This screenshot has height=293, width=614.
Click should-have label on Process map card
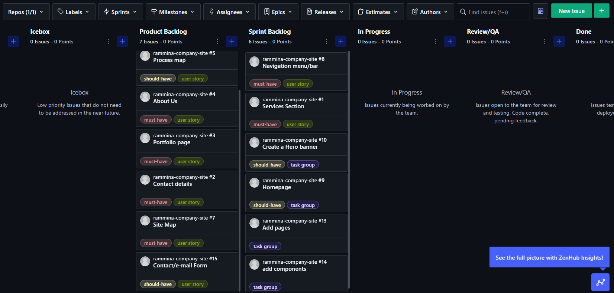[158, 79]
